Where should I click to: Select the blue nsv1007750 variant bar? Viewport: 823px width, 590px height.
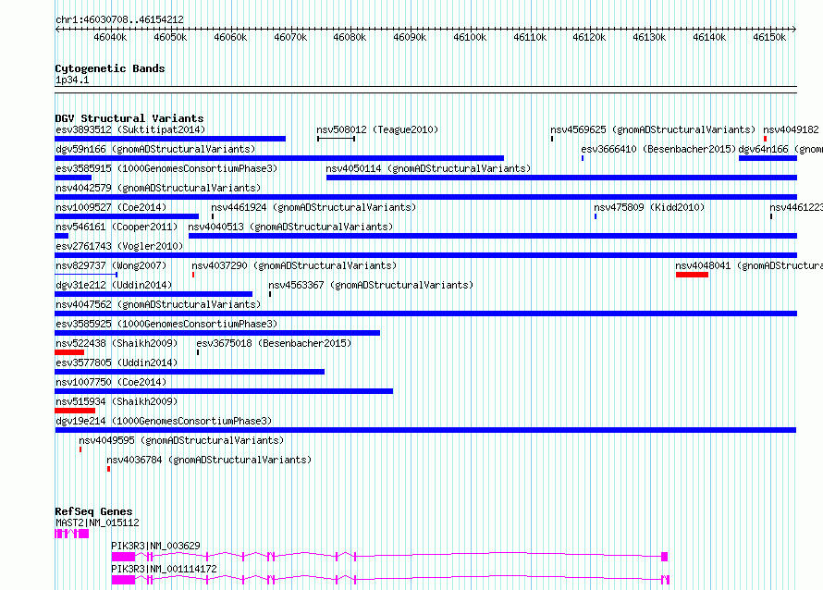coord(224,391)
